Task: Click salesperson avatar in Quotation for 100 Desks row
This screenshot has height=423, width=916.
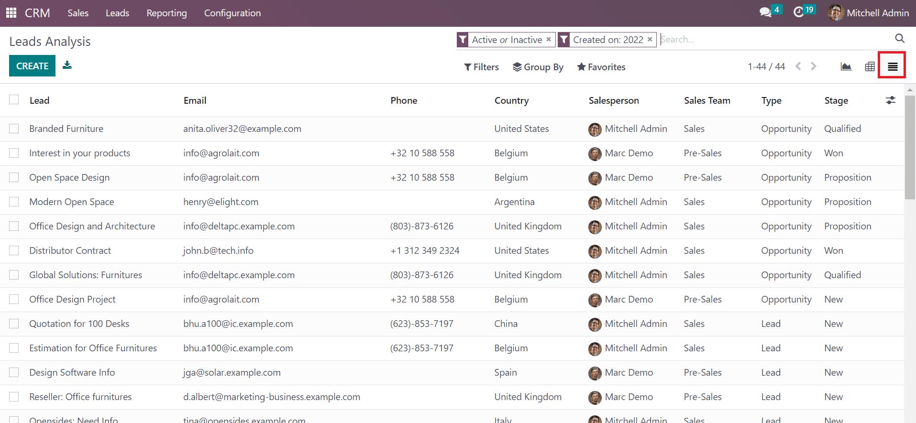Action: tap(595, 324)
